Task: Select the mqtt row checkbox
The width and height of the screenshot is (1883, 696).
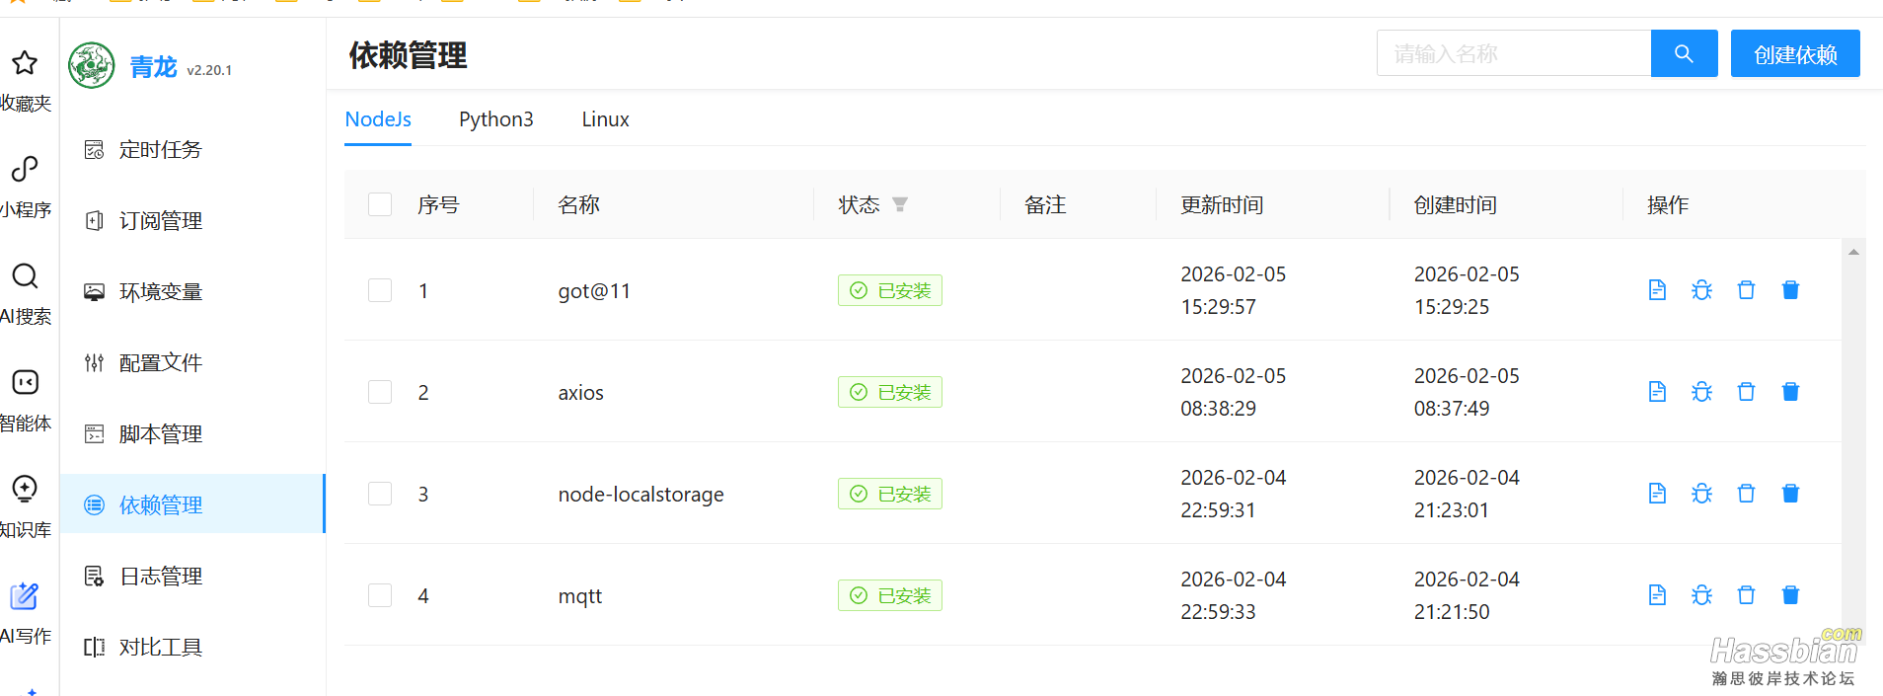Action: point(380,595)
